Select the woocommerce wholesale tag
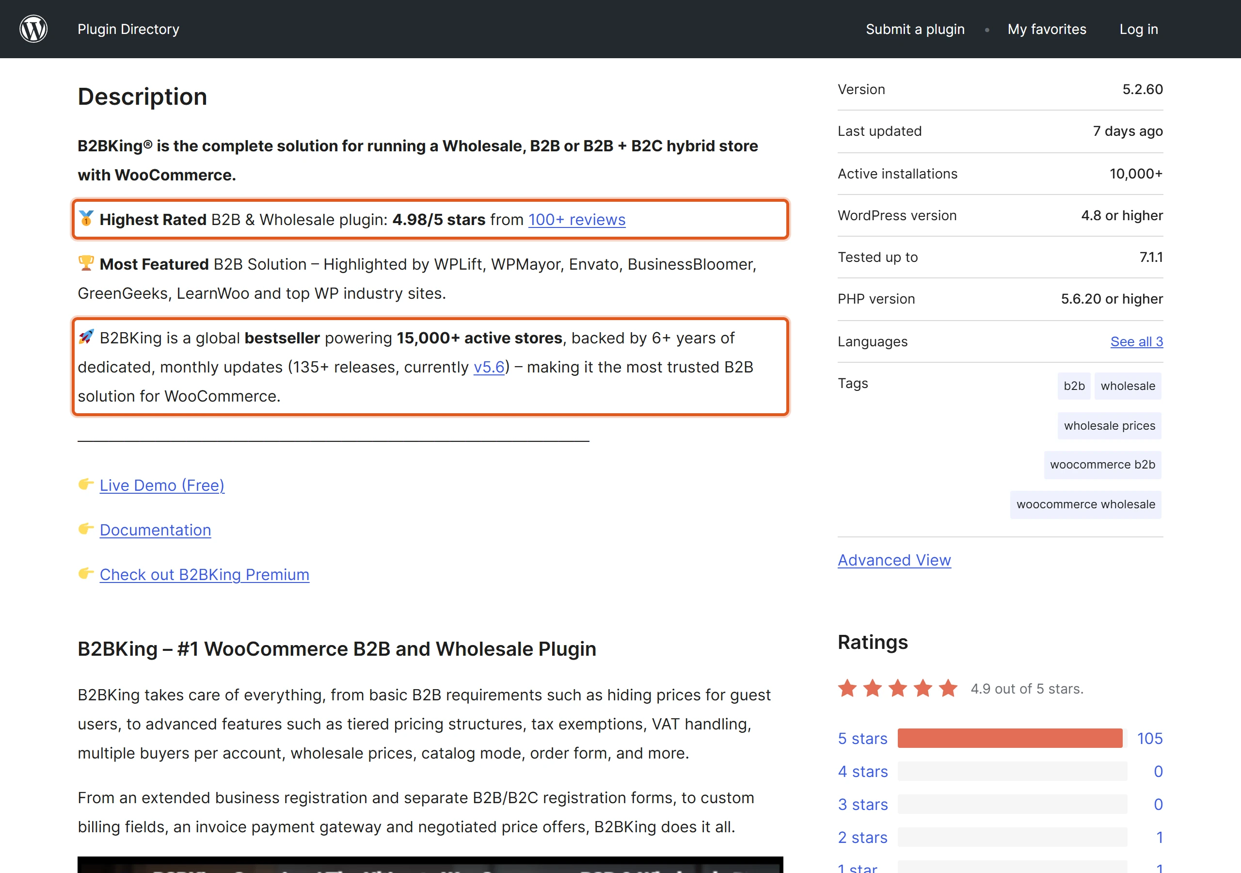The height and width of the screenshot is (873, 1241). coord(1085,504)
